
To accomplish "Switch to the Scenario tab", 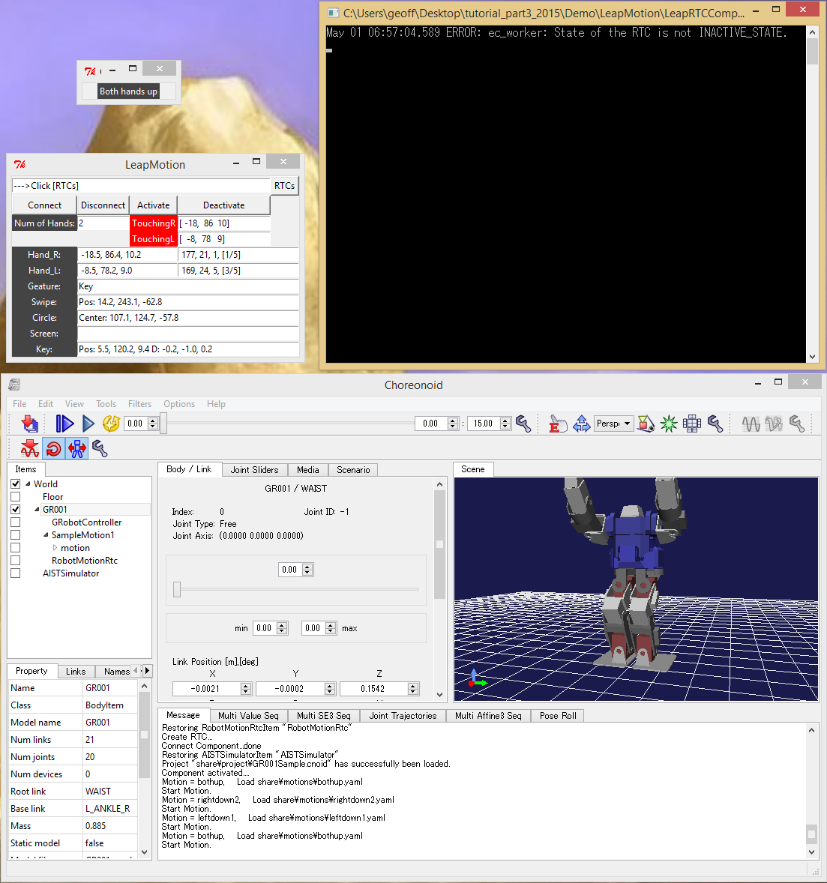I will pos(353,470).
